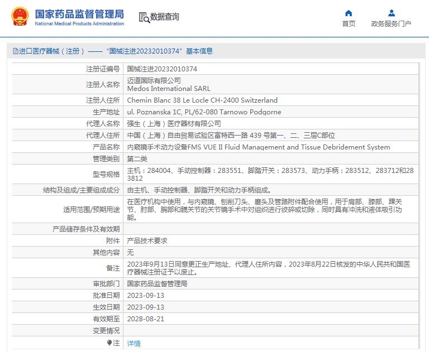Viewport: 429px width, 352px height.
Task: Click 适用范围/预期用途 label
Action: (x=92, y=210)
